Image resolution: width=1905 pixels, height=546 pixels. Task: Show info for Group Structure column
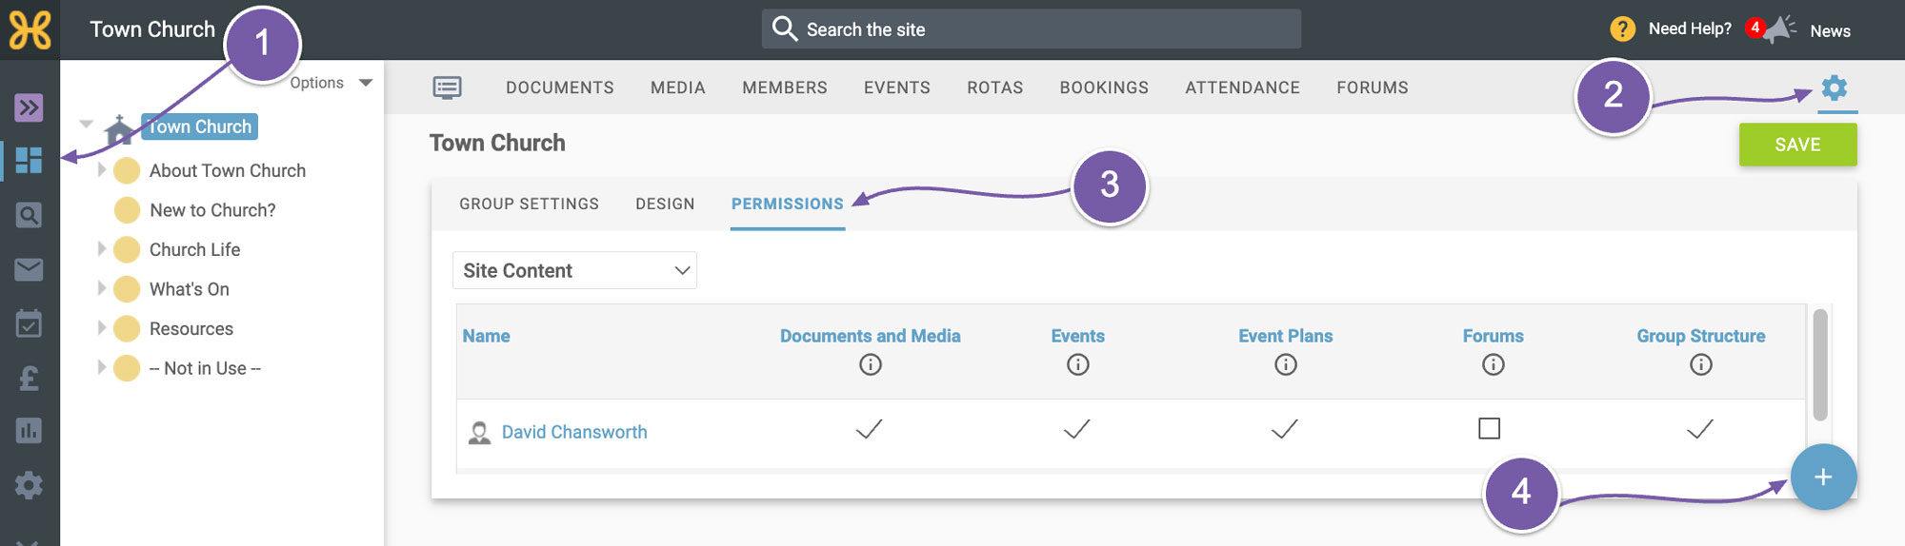coord(1701,364)
